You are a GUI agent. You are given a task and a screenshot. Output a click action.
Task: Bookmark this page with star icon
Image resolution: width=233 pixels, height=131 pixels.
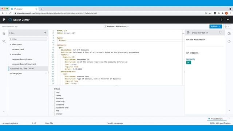(x=210, y=13)
